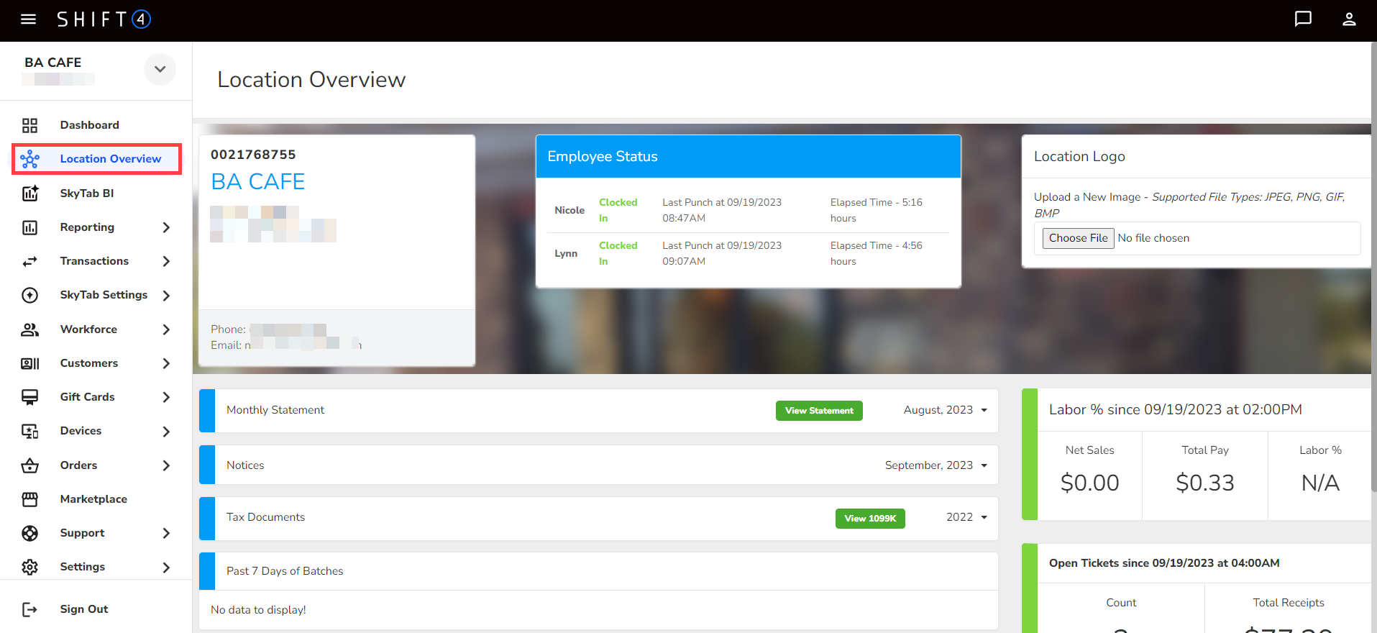The image size is (1377, 633).
Task: Open SkyTab BI menu item
Action: pos(87,193)
